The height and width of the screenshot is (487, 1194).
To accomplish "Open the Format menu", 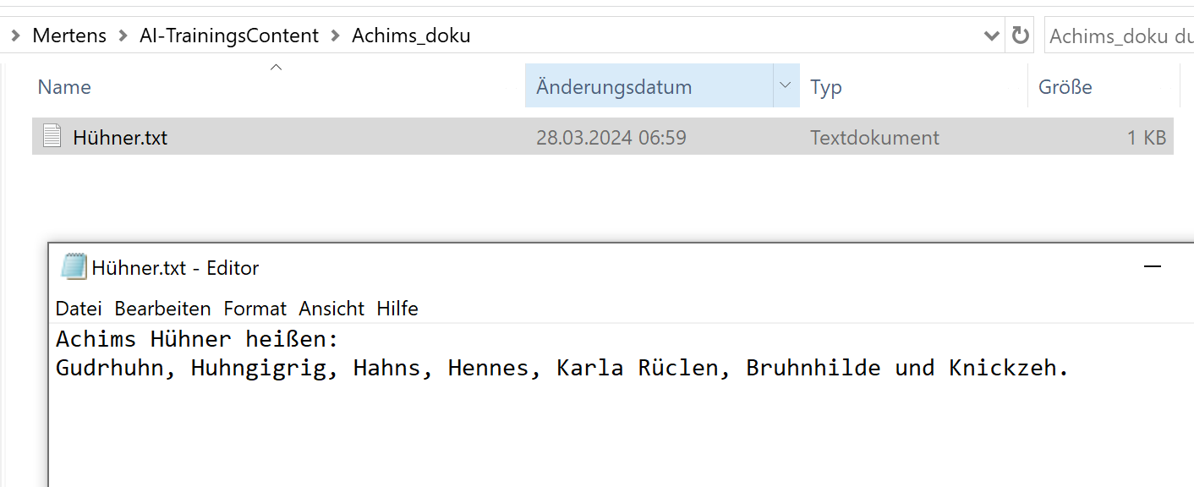I will click(255, 309).
